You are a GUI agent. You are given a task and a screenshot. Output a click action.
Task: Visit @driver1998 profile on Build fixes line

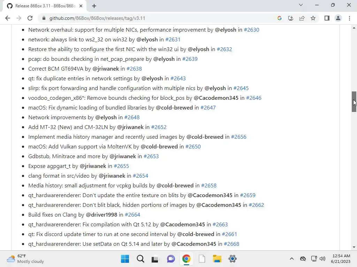click(101, 215)
